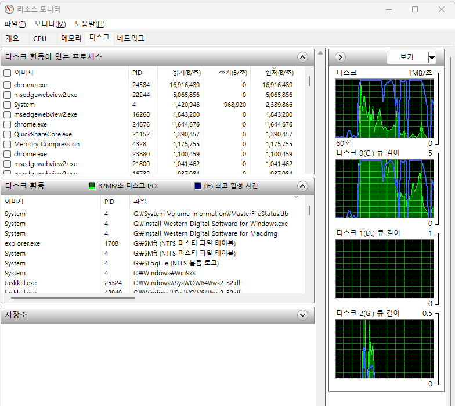
Task: Click the C:\Windows\WinSxS file entry
Action: 165,273
